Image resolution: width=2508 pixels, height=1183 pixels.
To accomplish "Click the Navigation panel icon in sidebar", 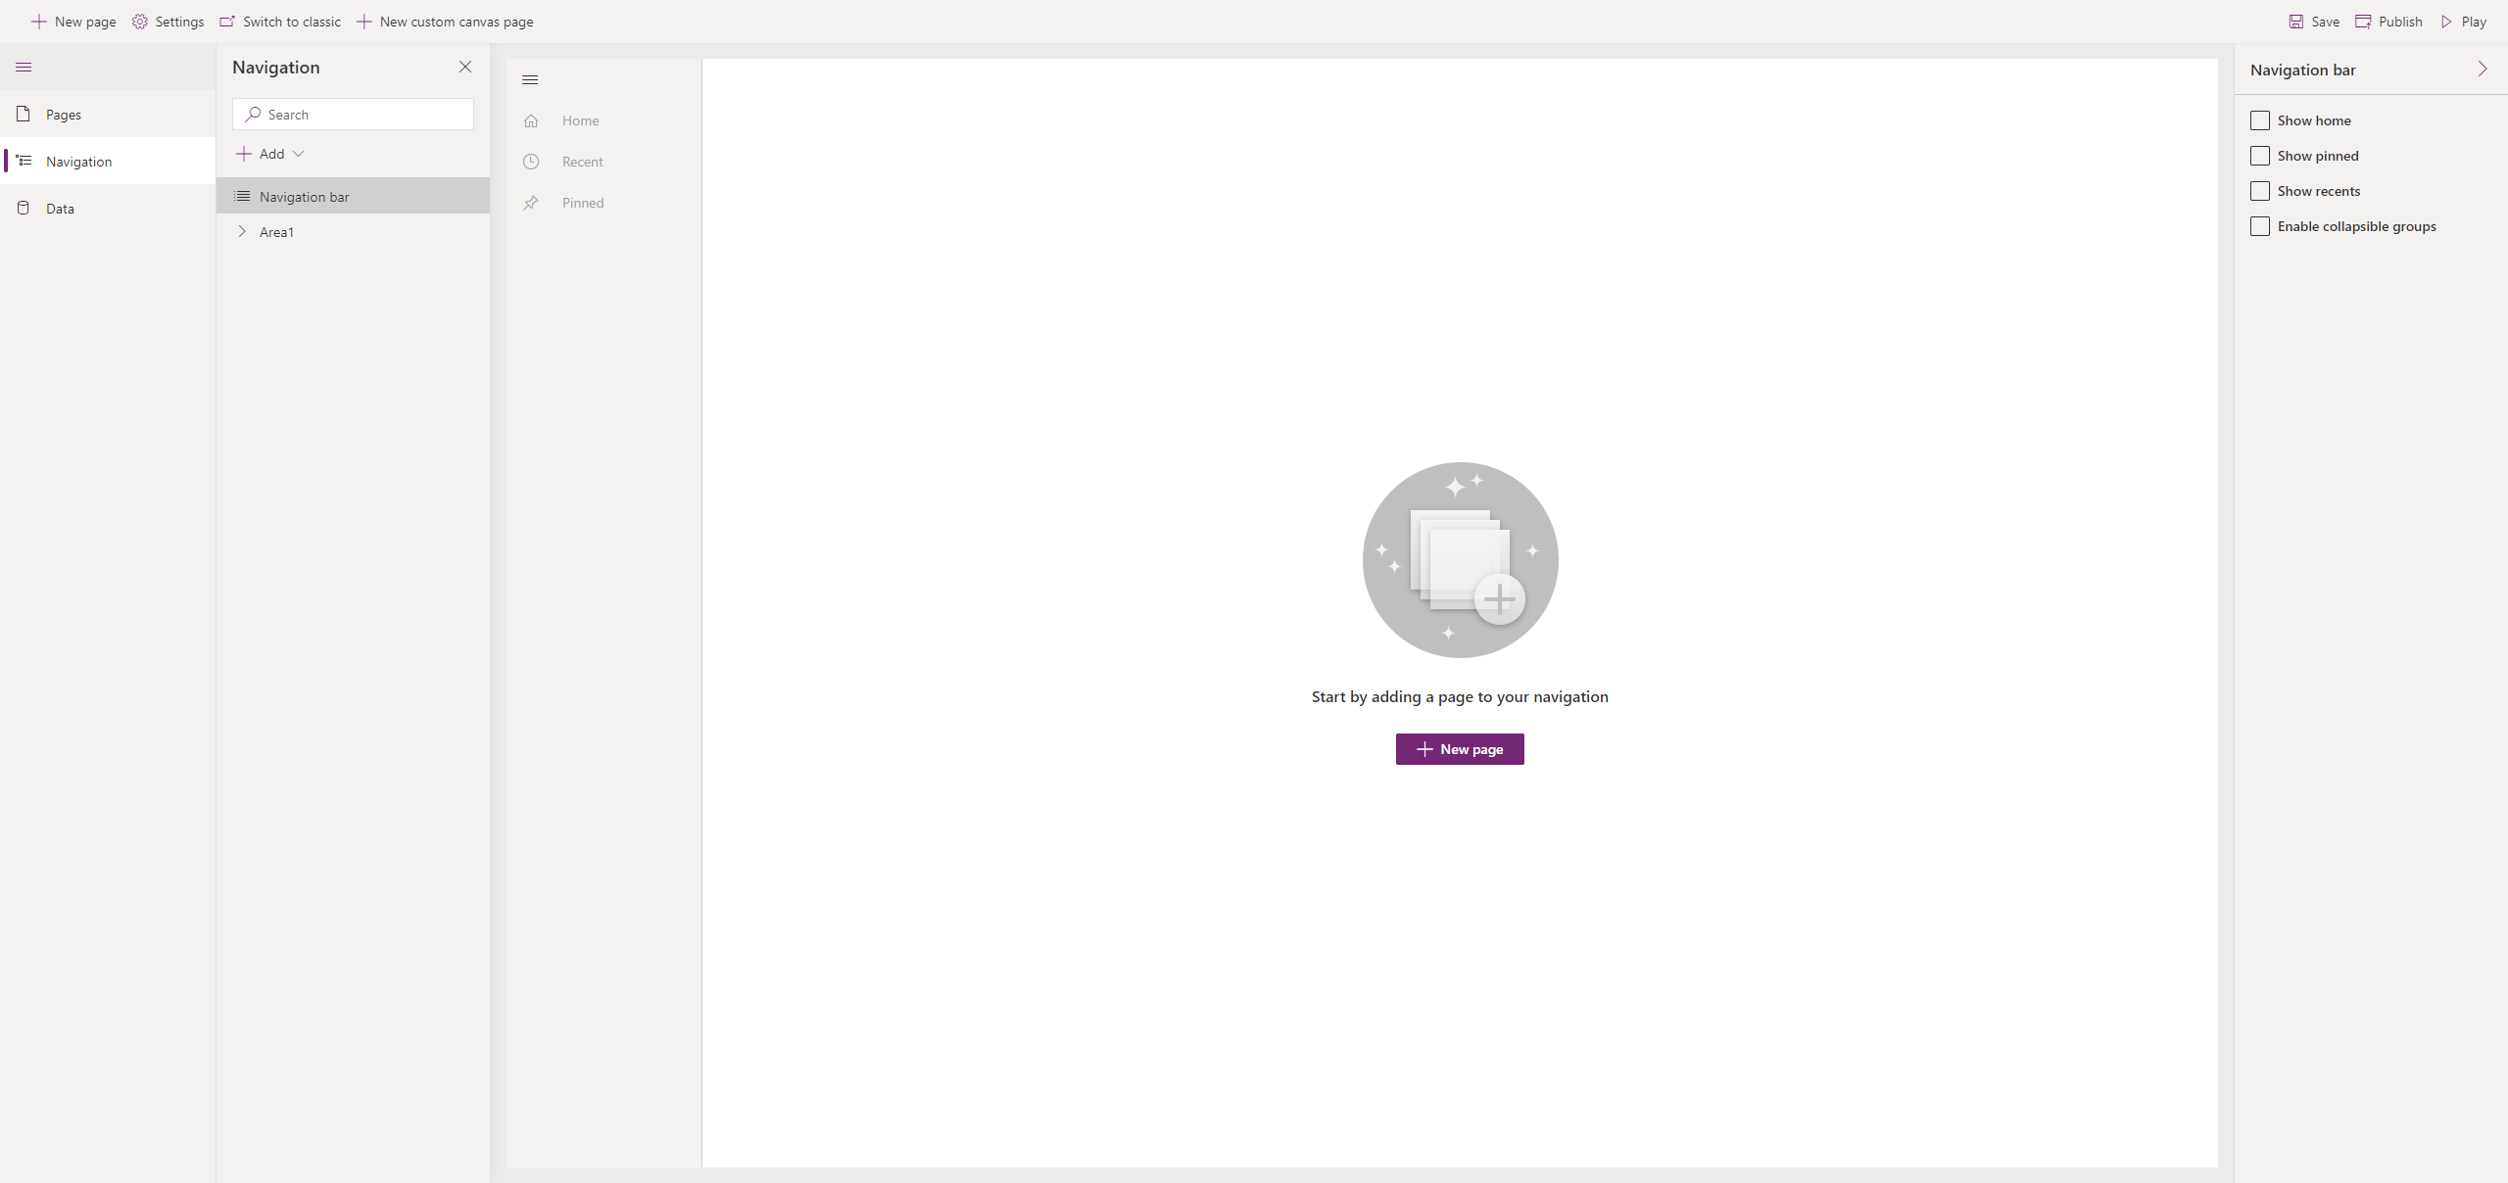I will [23, 160].
